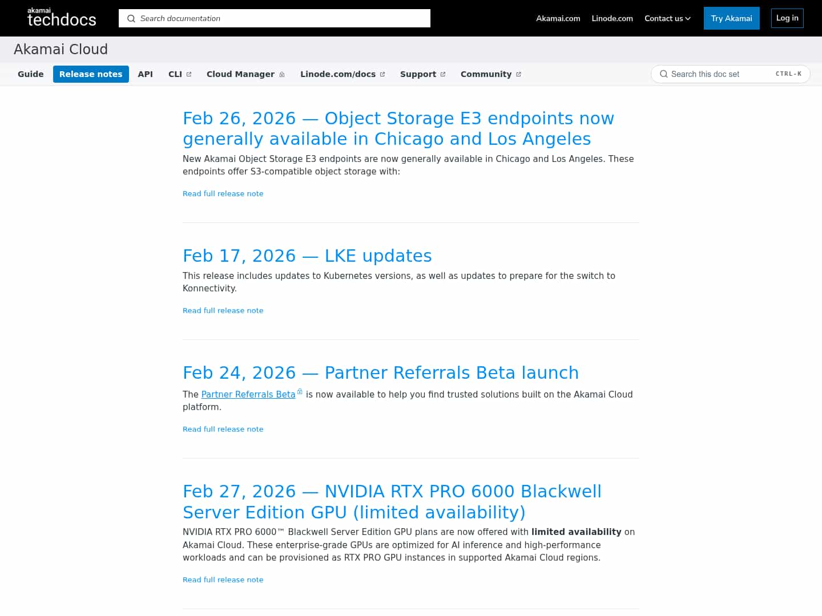This screenshot has width=822, height=616.
Task: Click the magnifier icon in the top search bar
Action: click(131, 18)
